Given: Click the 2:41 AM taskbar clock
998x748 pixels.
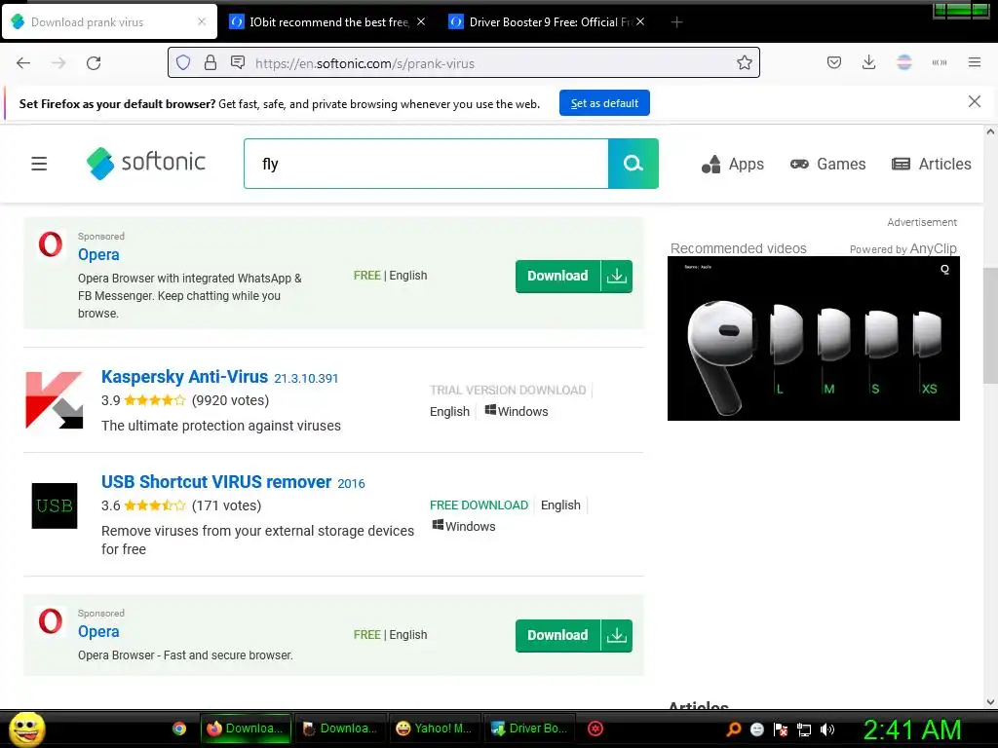Looking at the screenshot, I should pos(912,729).
